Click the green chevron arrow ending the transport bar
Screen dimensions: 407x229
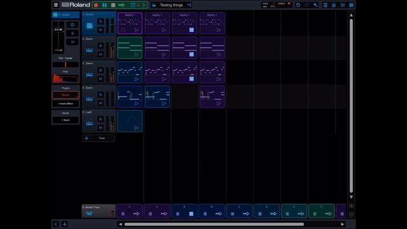click(x=144, y=5)
